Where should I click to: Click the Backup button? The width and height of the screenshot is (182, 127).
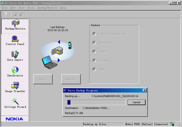pos(43,79)
